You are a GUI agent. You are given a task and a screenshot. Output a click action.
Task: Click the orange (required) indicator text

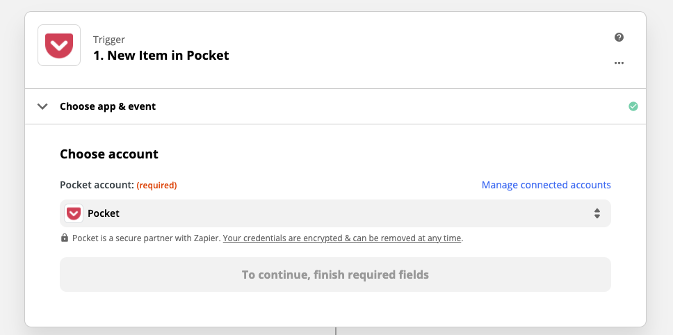point(156,186)
